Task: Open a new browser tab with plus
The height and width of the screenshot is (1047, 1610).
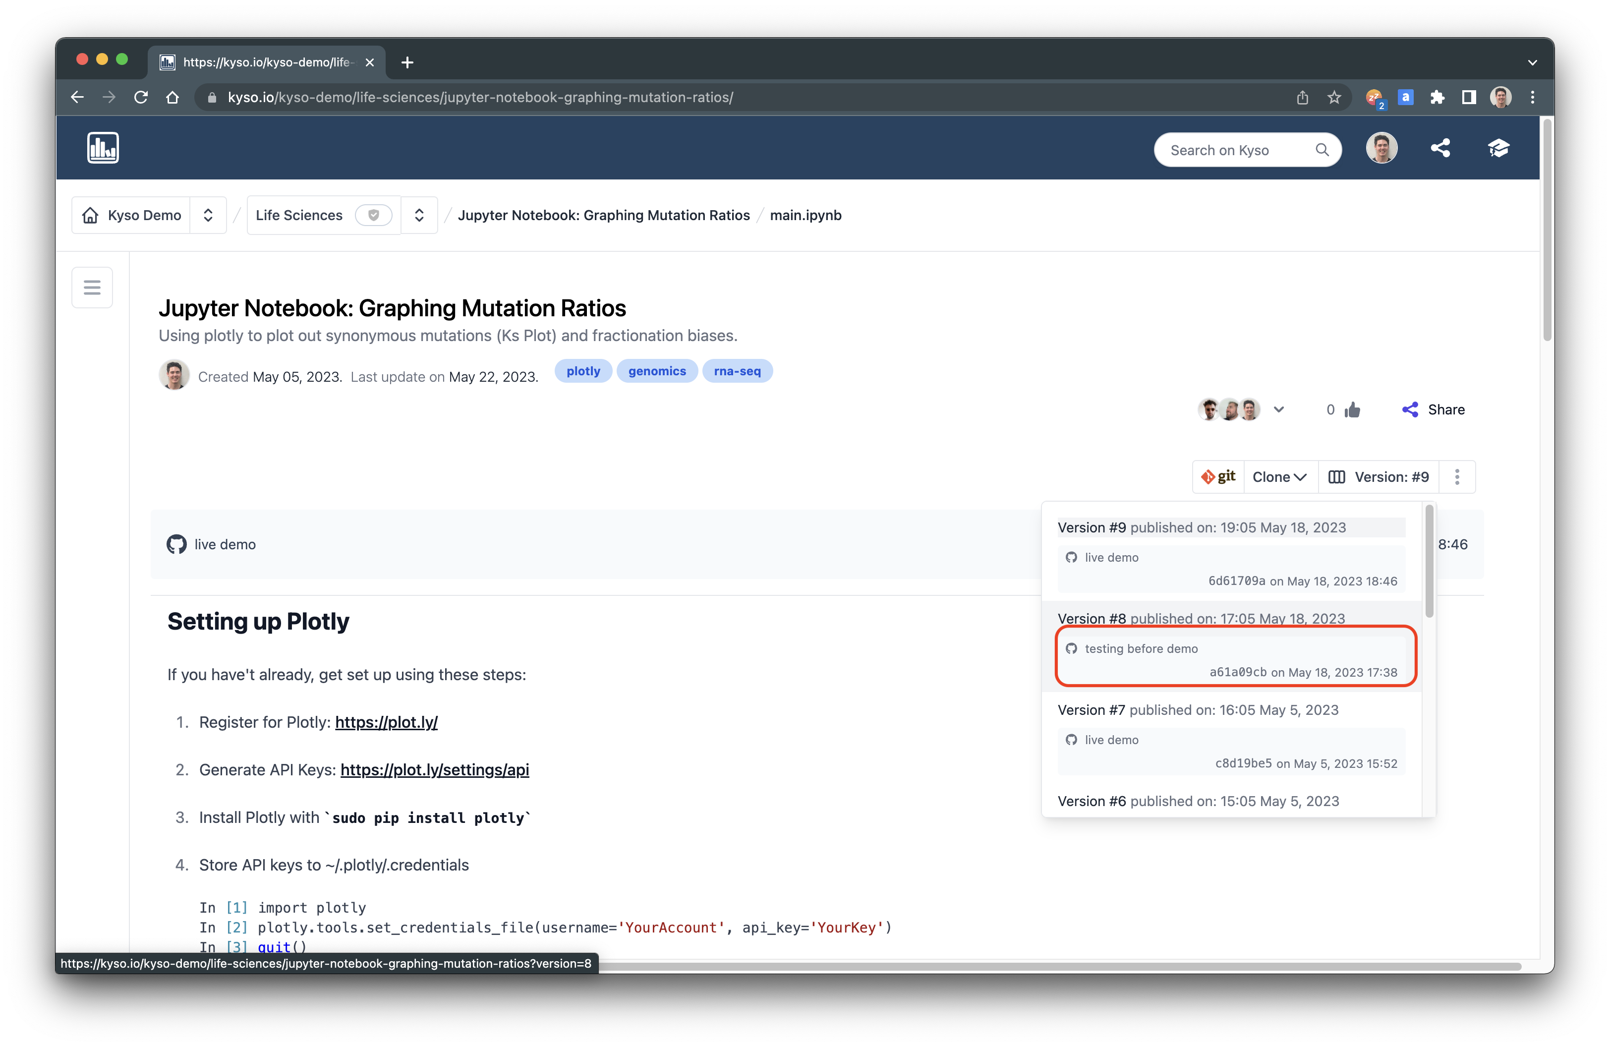Action: click(407, 62)
